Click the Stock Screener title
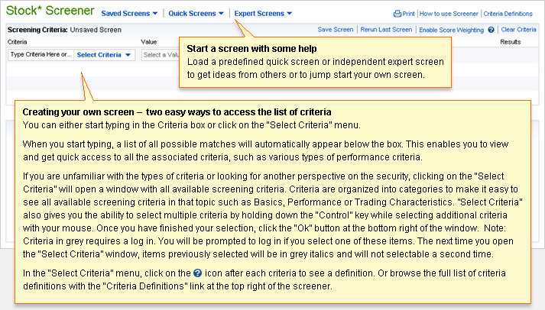The image size is (545, 310). 50,12
